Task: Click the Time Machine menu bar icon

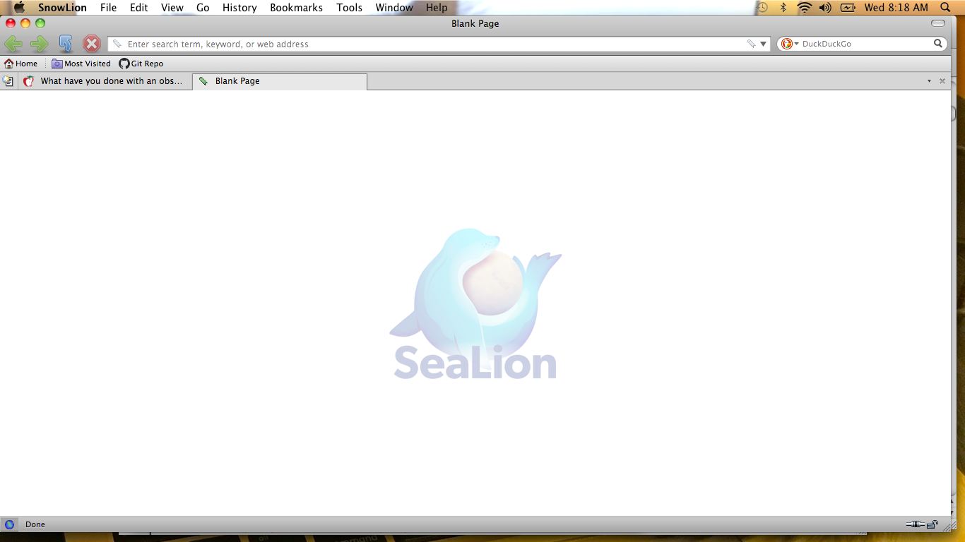Action: pyautogui.click(x=762, y=8)
